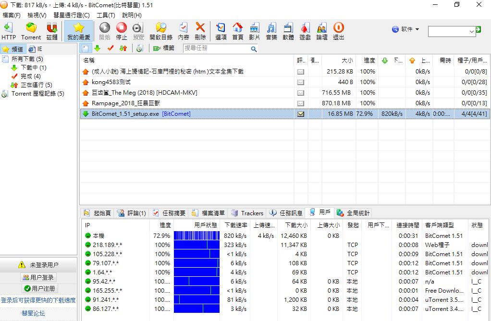Click the clock schedule filter icon
The width and height of the screenshot is (491, 321).
click(x=140, y=48)
